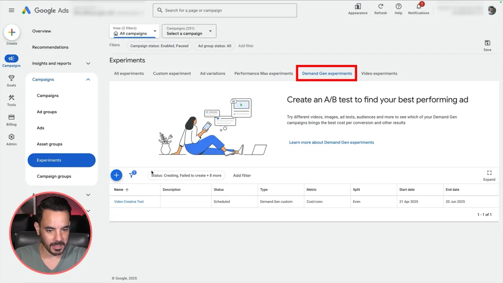
Task: Click Add filter in top filter bar
Action: [246, 46]
